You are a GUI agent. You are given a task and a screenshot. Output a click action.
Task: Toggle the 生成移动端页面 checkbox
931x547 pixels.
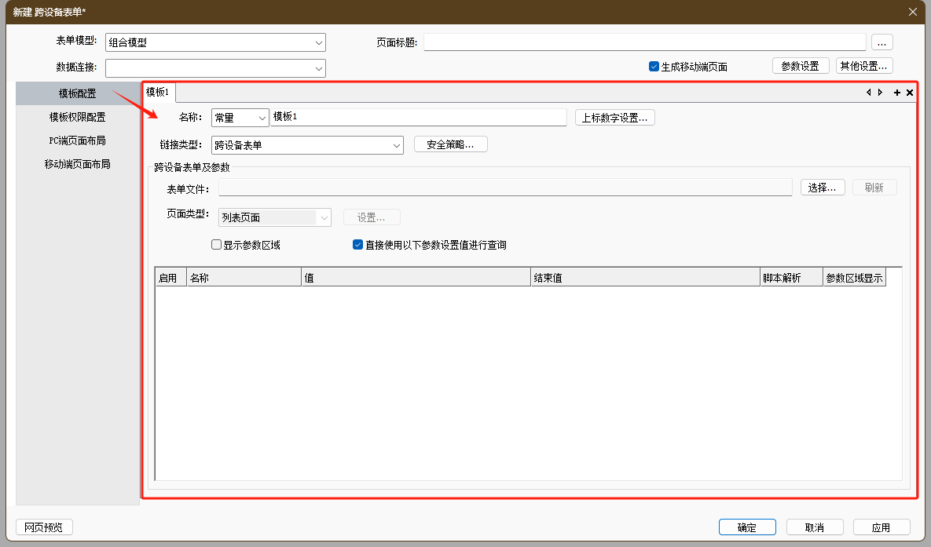click(x=654, y=67)
